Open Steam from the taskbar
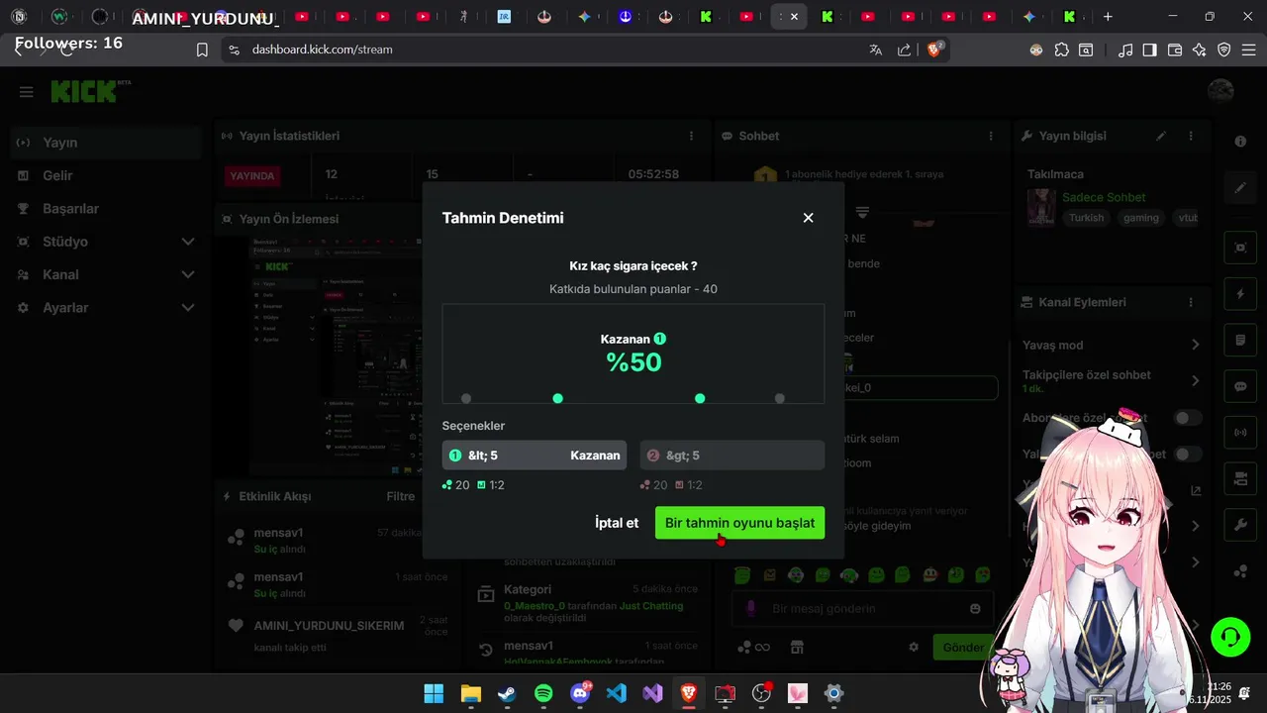Image resolution: width=1267 pixels, height=713 pixels. [x=507, y=693]
